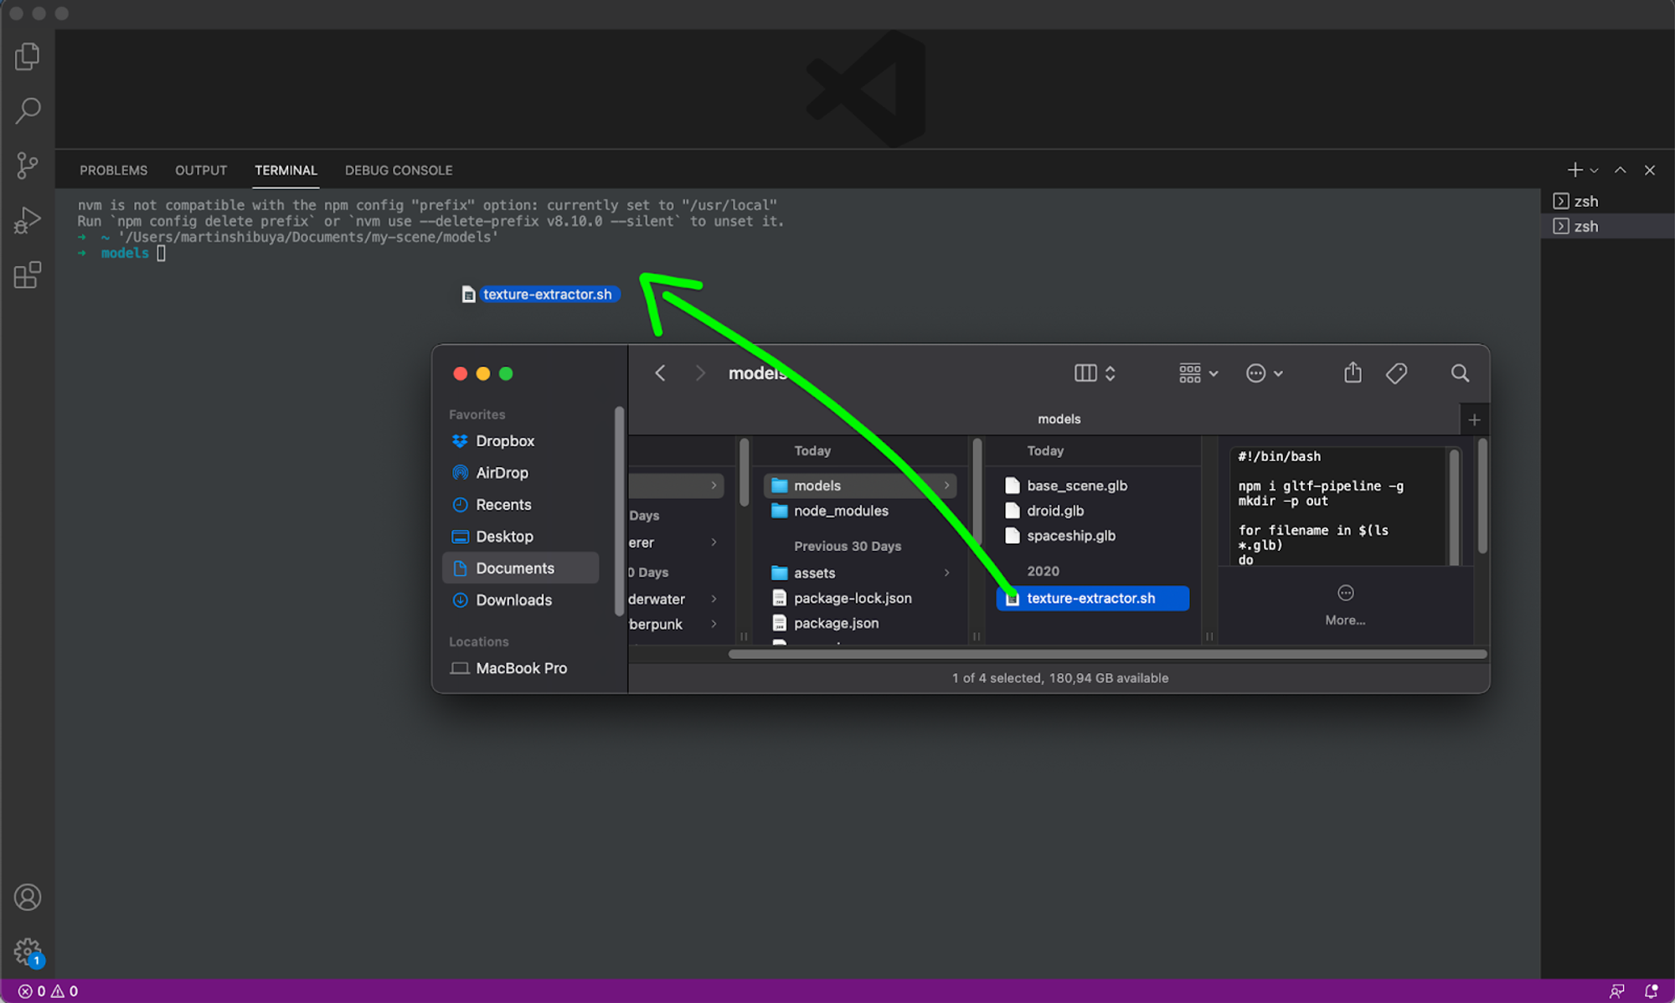Maximize terminal panel with up chevron
This screenshot has height=1003, width=1675.
pyautogui.click(x=1621, y=170)
